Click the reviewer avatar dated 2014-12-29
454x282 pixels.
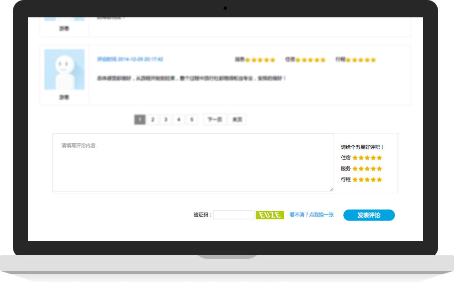tap(64, 69)
